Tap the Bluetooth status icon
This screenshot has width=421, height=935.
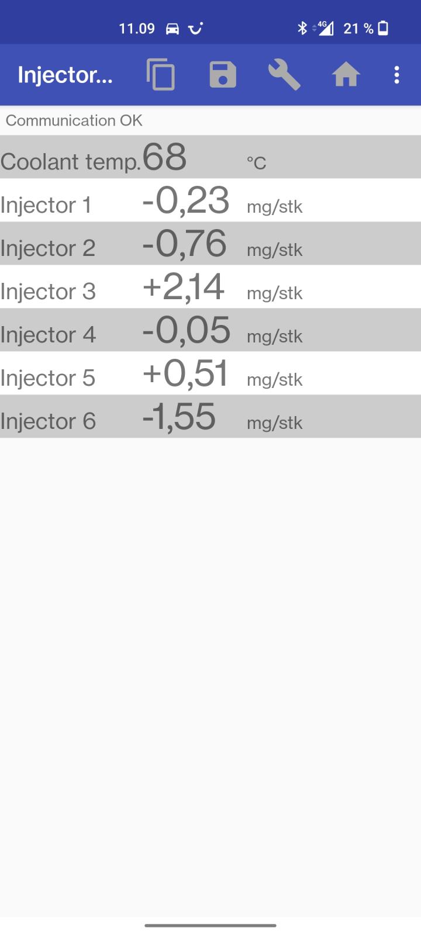[x=302, y=28]
